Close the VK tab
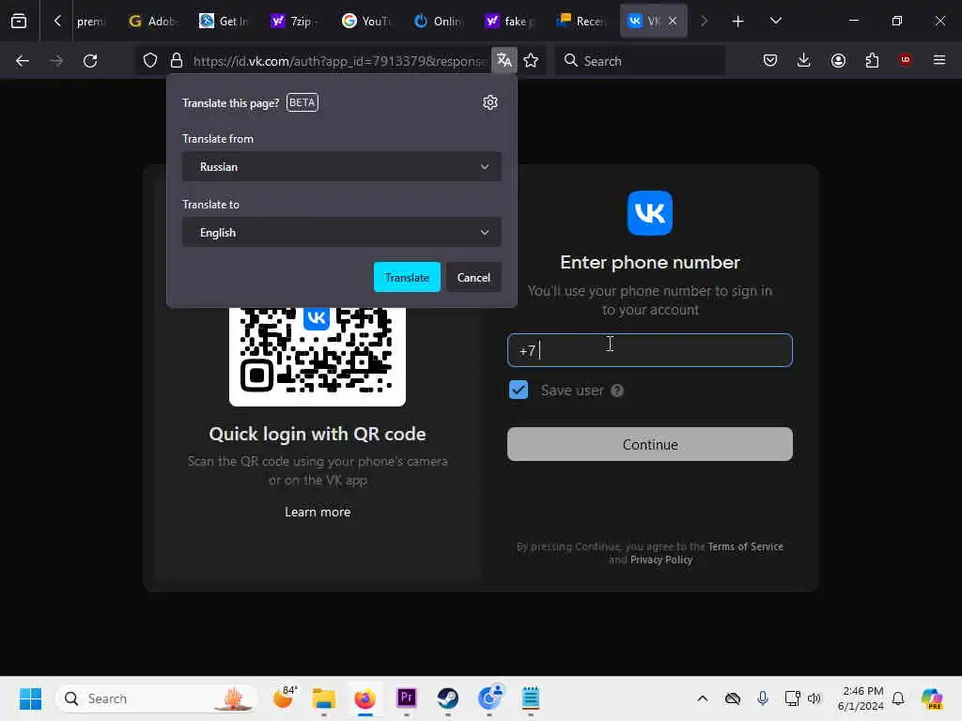962x721 pixels. click(x=673, y=21)
